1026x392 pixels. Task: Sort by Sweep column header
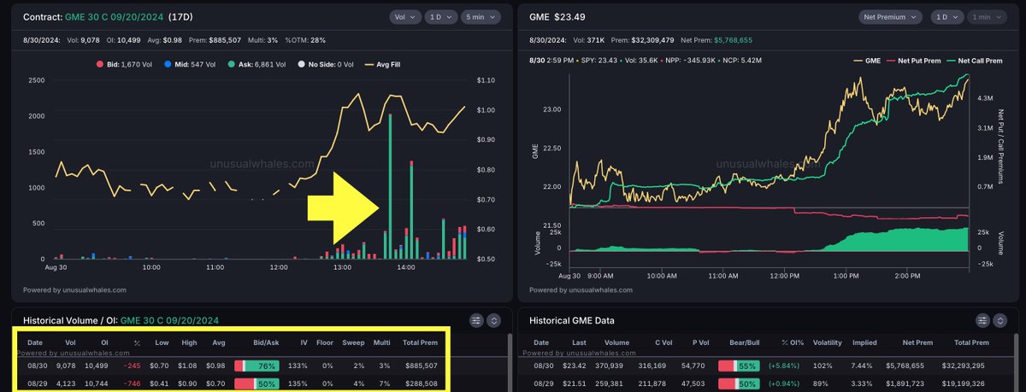point(353,342)
